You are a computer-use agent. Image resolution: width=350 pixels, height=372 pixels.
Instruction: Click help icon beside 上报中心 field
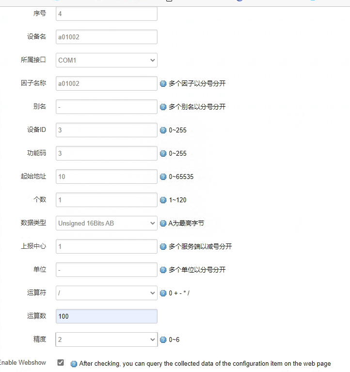click(163, 247)
